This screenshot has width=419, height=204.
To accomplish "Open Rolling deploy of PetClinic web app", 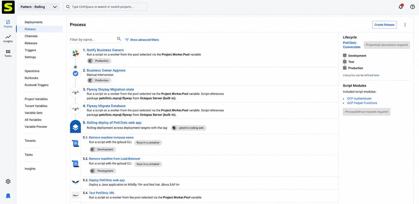I will point(114,123).
